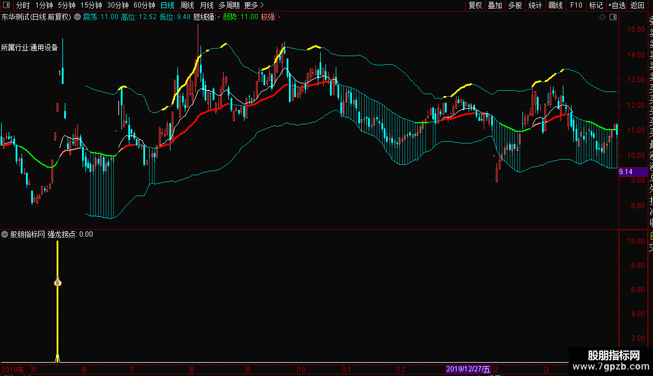The width and height of the screenshot is (653, 376).
Task: Select the 日线 daily tab
Action: [x=168, y=5]
